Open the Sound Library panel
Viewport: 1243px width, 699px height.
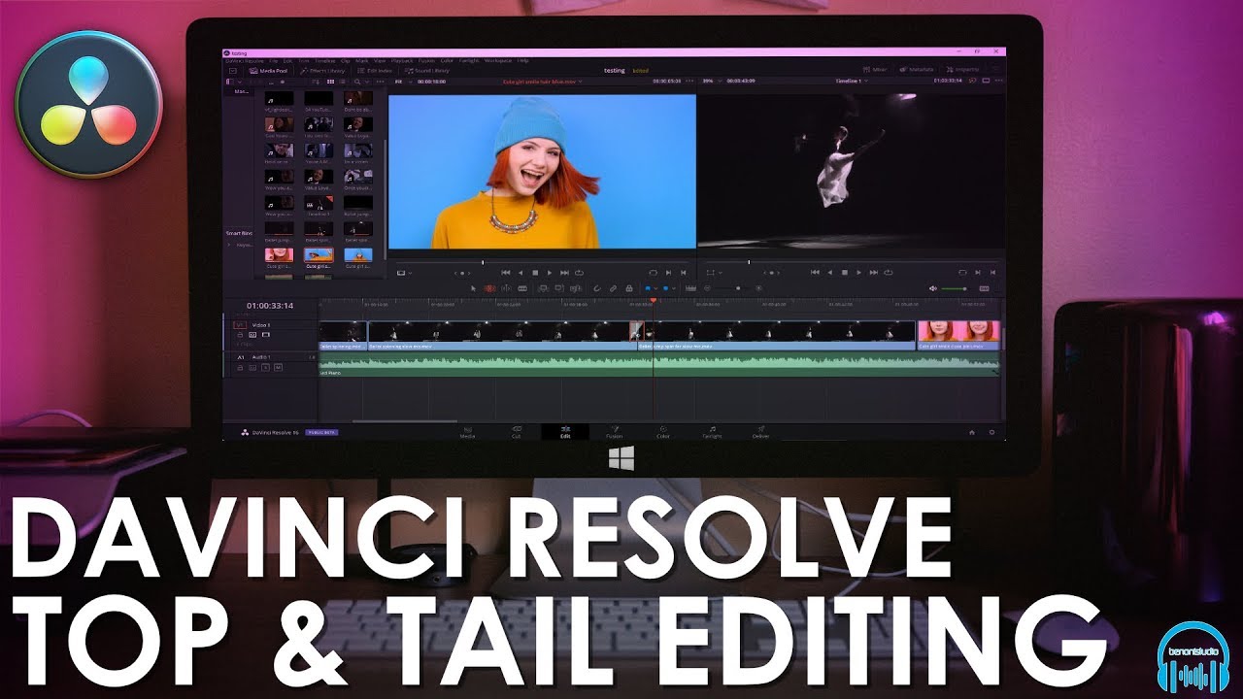pyautogui.click(x=427, y=71)
